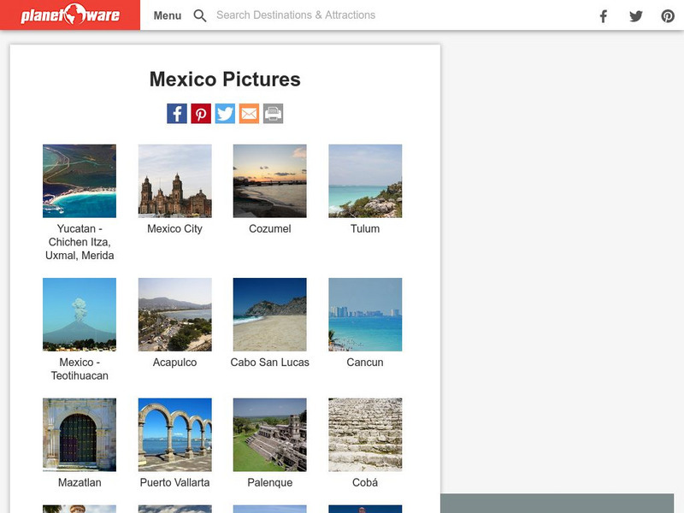
Task: Share page via Twitter share button
Action: [x=225, y=114]
